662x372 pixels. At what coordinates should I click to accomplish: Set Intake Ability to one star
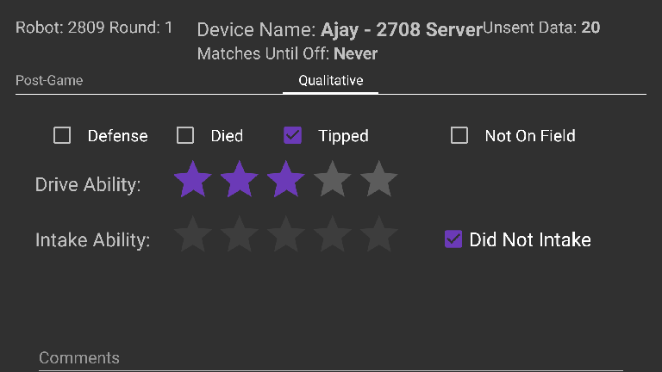coord(192,236)
